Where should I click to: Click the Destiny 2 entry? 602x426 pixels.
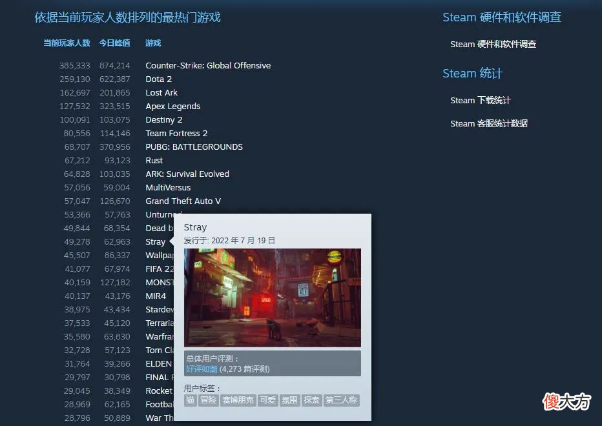pyautogui.click(x=164, y=120)
